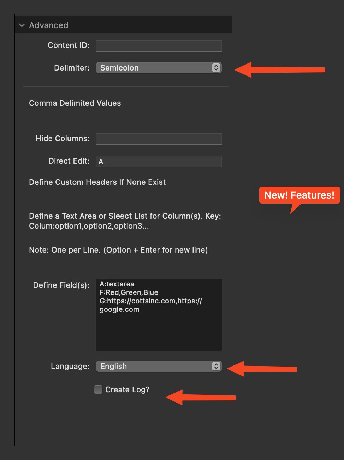Click the Direct Edit field containing A
This screenshot has width=344, height=460.
point(159,162)
